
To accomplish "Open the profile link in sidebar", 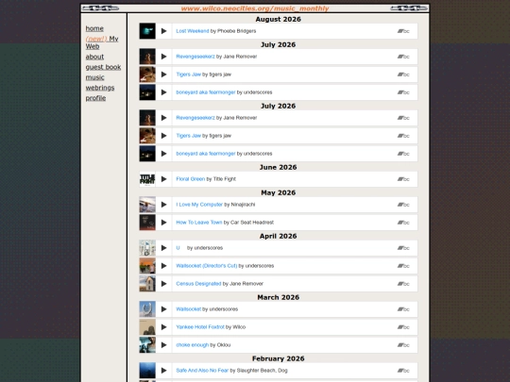I will click(95, 98).
